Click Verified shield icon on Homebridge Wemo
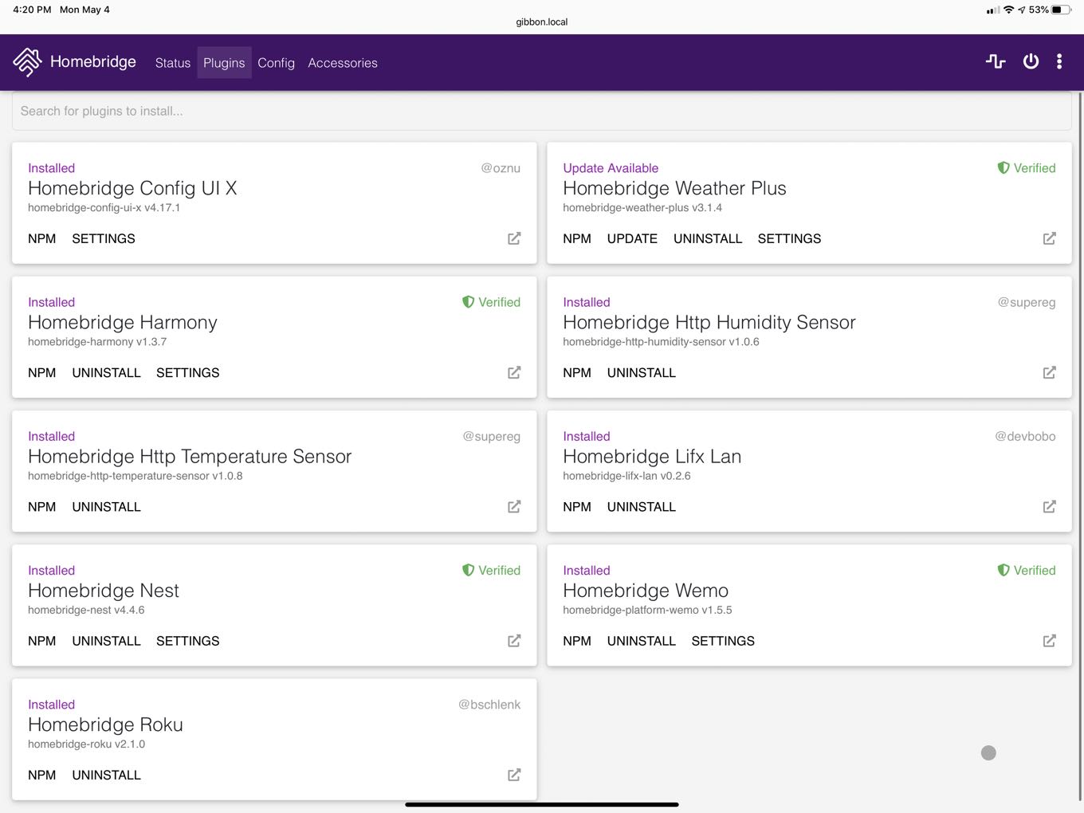This screenshot has width=1084, height=813. coord(1003,570)
